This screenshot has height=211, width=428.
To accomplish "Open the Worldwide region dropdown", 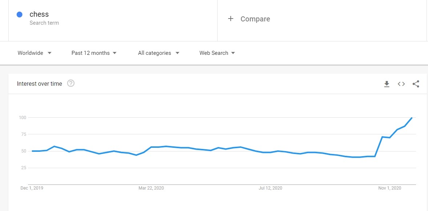I will [x=35, y=53].
